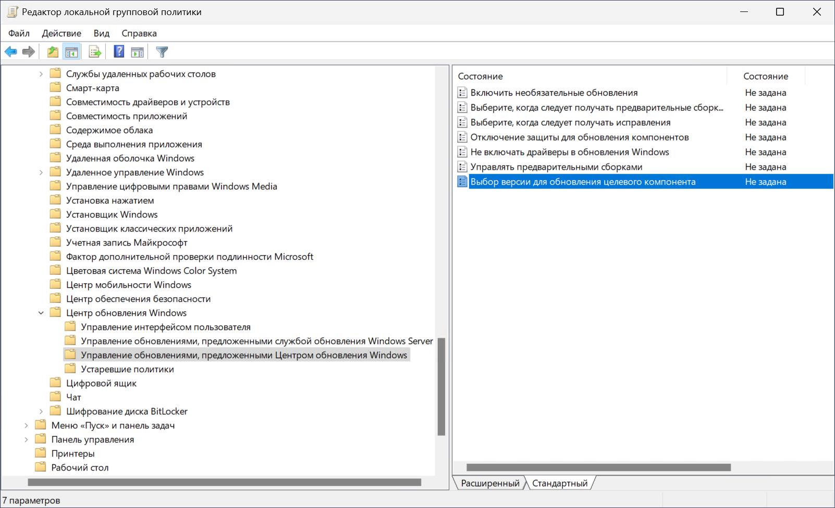Viewport: 835px width, 508px height.
Task: Select 'Не включать драйверы в обновления Windows' policy
Action: (x=570, y=152)
